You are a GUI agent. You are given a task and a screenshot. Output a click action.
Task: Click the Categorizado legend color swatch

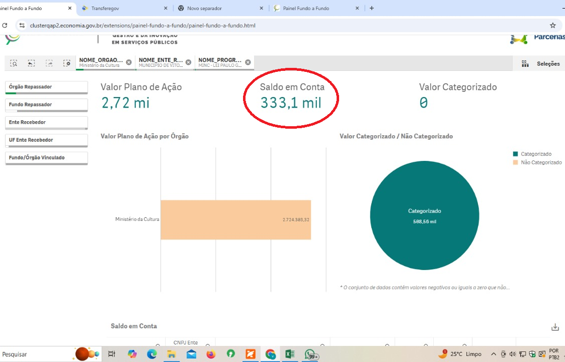pyautogui.click(x=515, y=154)
